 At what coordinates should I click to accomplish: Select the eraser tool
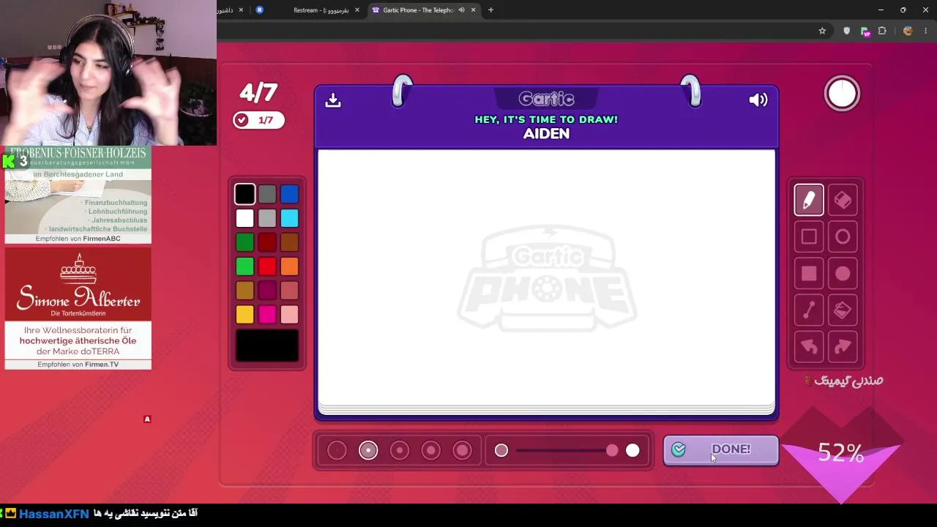coord(843,200)
